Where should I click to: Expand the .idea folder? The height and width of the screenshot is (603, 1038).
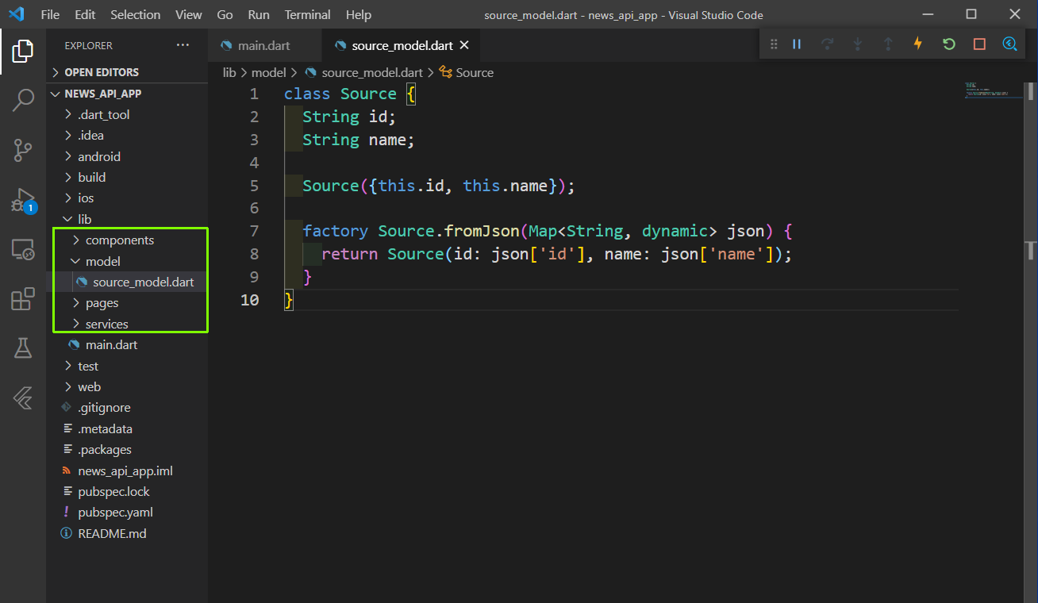(127, 135)
